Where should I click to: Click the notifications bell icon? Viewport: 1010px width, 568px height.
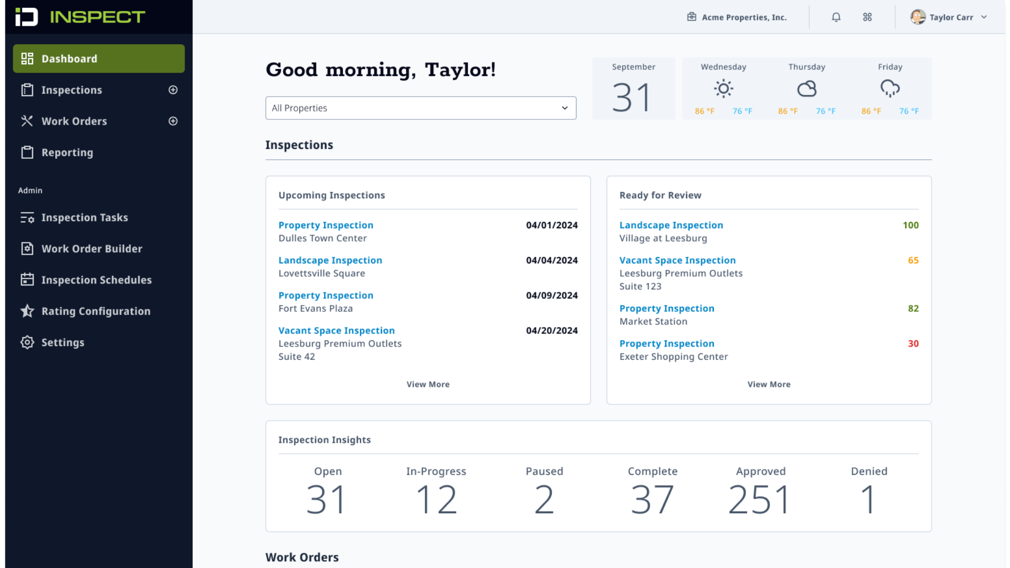coord(836,17)
